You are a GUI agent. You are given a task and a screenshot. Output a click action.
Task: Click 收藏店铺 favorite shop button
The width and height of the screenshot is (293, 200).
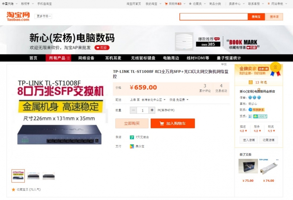tap(269, 140)
